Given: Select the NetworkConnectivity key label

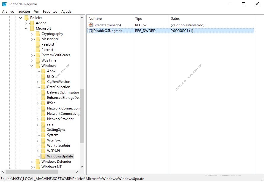Looking at the screenshot, I should 63,114.
